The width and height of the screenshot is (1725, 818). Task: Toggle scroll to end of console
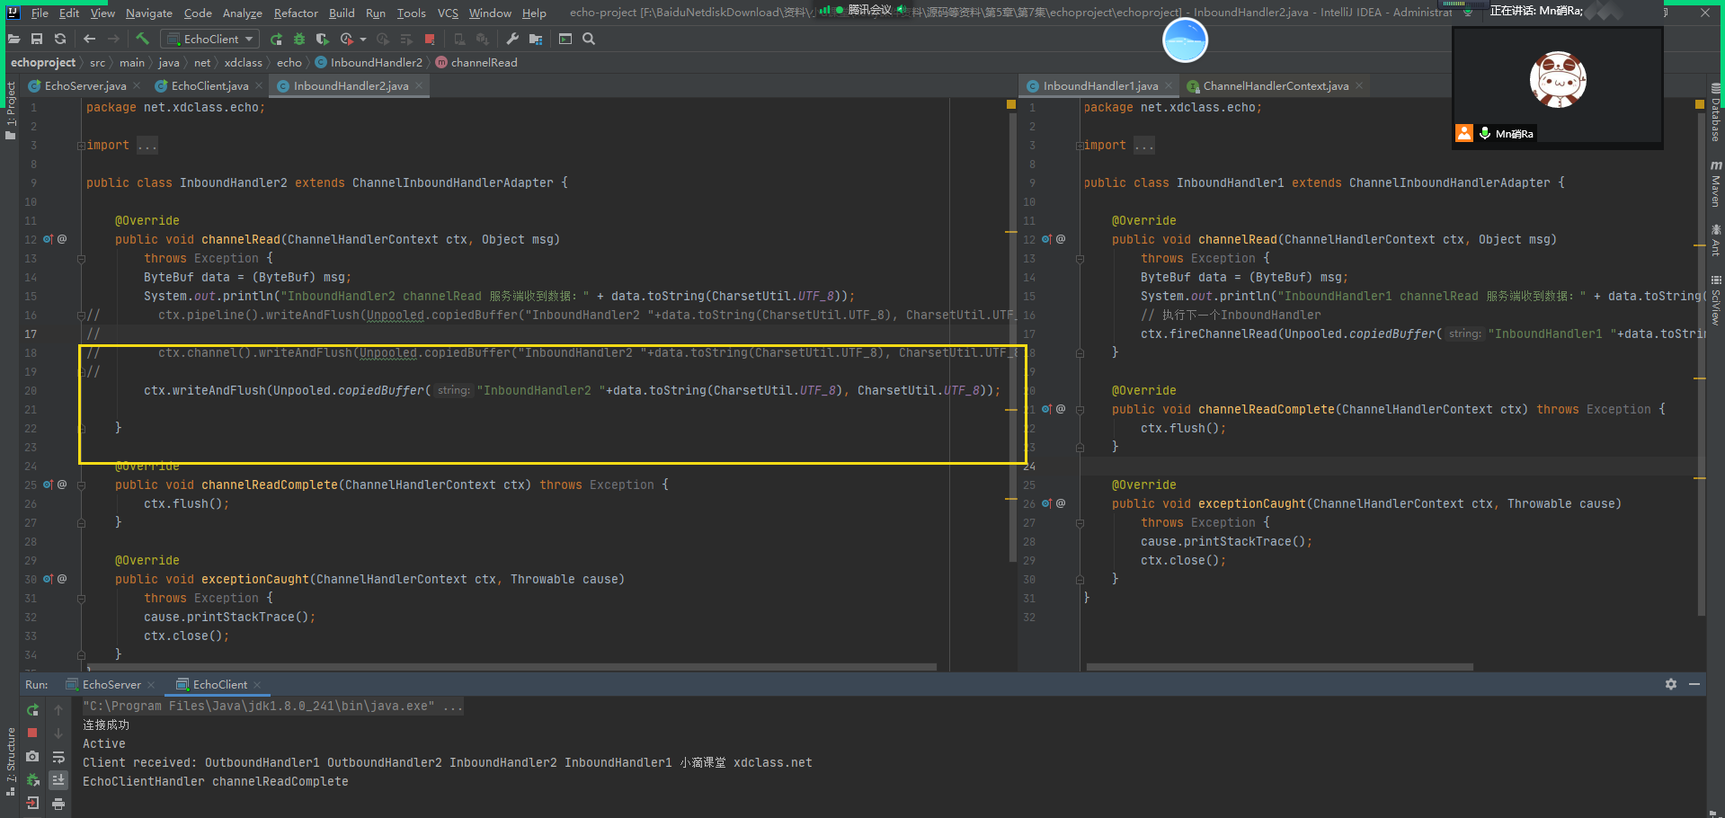58,779
